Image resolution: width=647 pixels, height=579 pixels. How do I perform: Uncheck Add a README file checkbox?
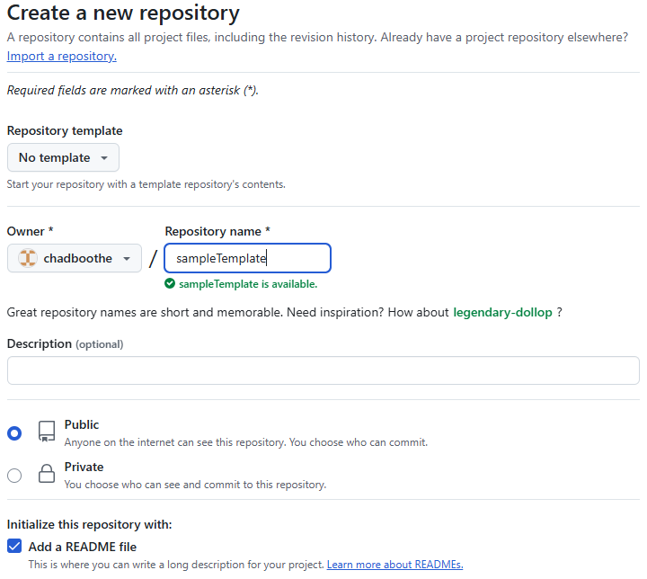(14, 546)
